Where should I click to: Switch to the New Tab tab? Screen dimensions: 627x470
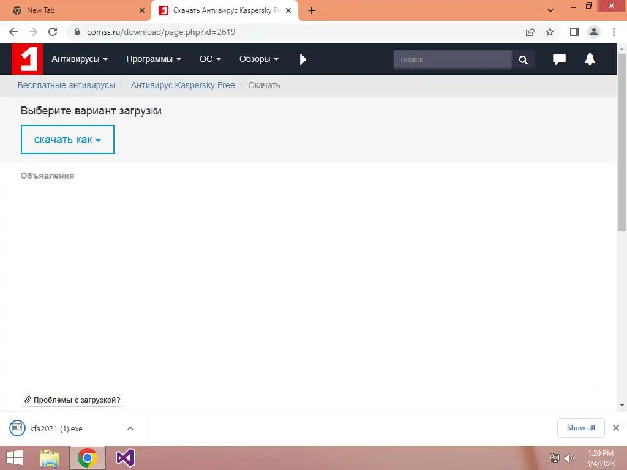[x=76, y=10]
